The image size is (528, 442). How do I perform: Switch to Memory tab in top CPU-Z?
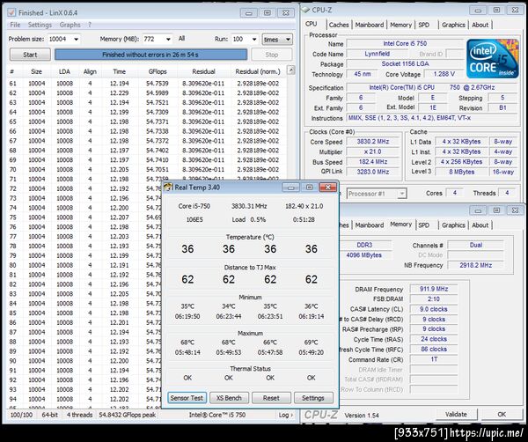400,25
